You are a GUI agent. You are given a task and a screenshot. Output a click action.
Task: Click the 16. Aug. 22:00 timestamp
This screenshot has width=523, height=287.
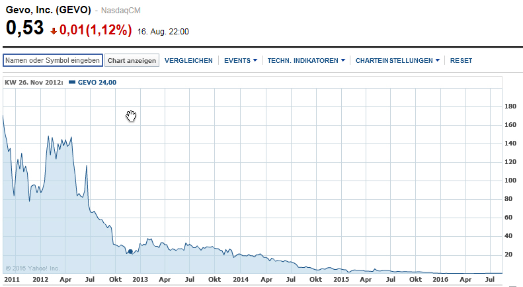point(163,32)
